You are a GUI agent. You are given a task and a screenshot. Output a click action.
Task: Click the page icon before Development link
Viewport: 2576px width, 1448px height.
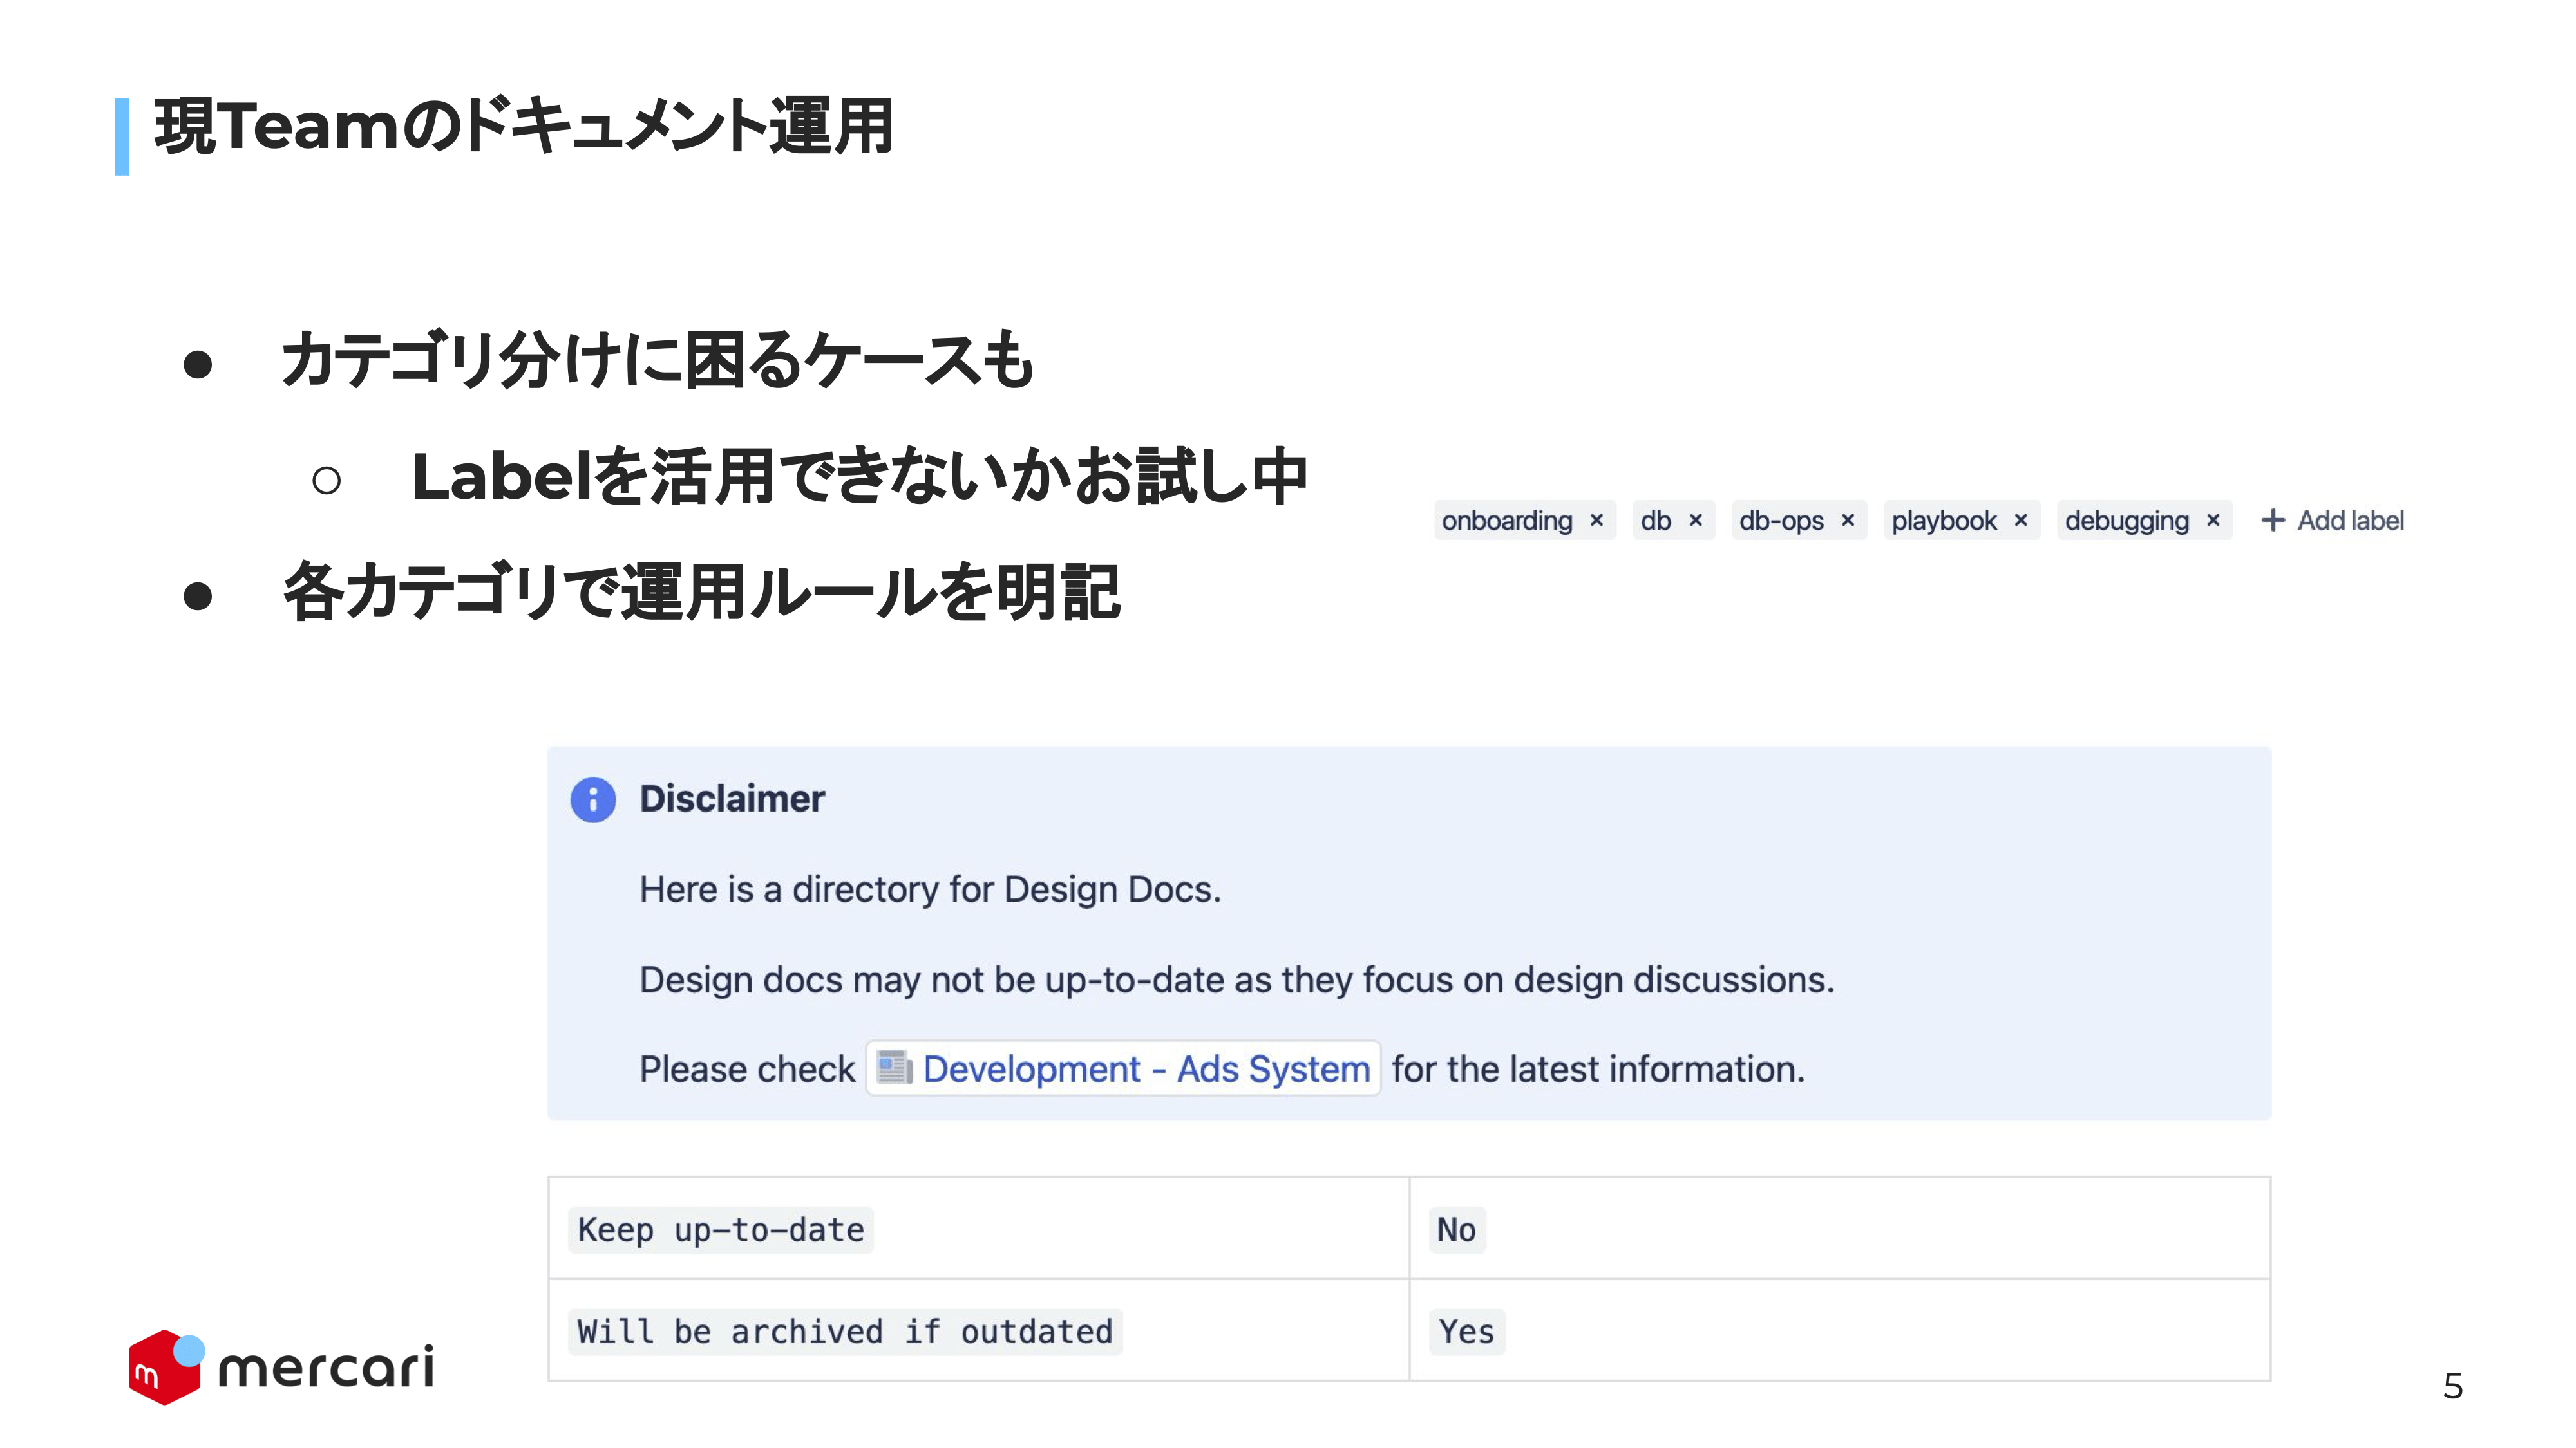[x=894, y=1067]
